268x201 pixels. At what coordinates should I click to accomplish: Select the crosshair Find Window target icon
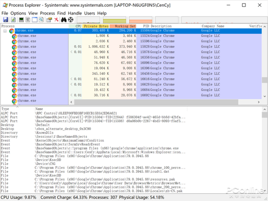coord(71,20)
